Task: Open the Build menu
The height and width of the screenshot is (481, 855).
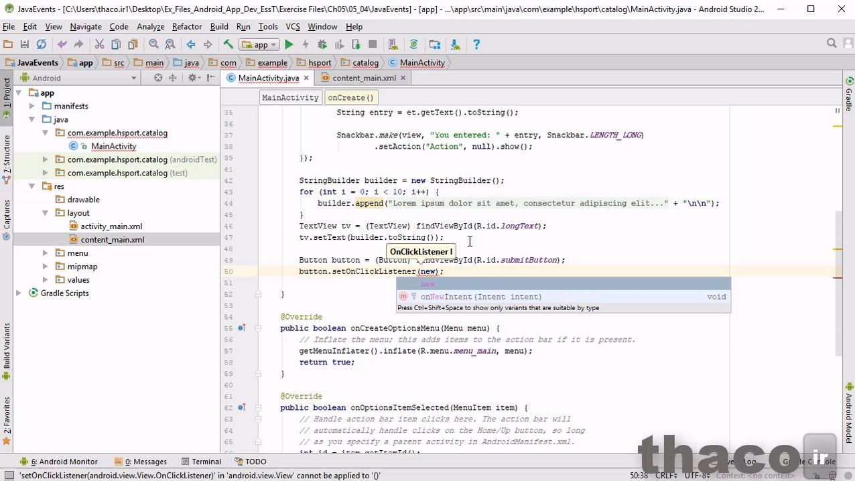Action: click(219, 27)
